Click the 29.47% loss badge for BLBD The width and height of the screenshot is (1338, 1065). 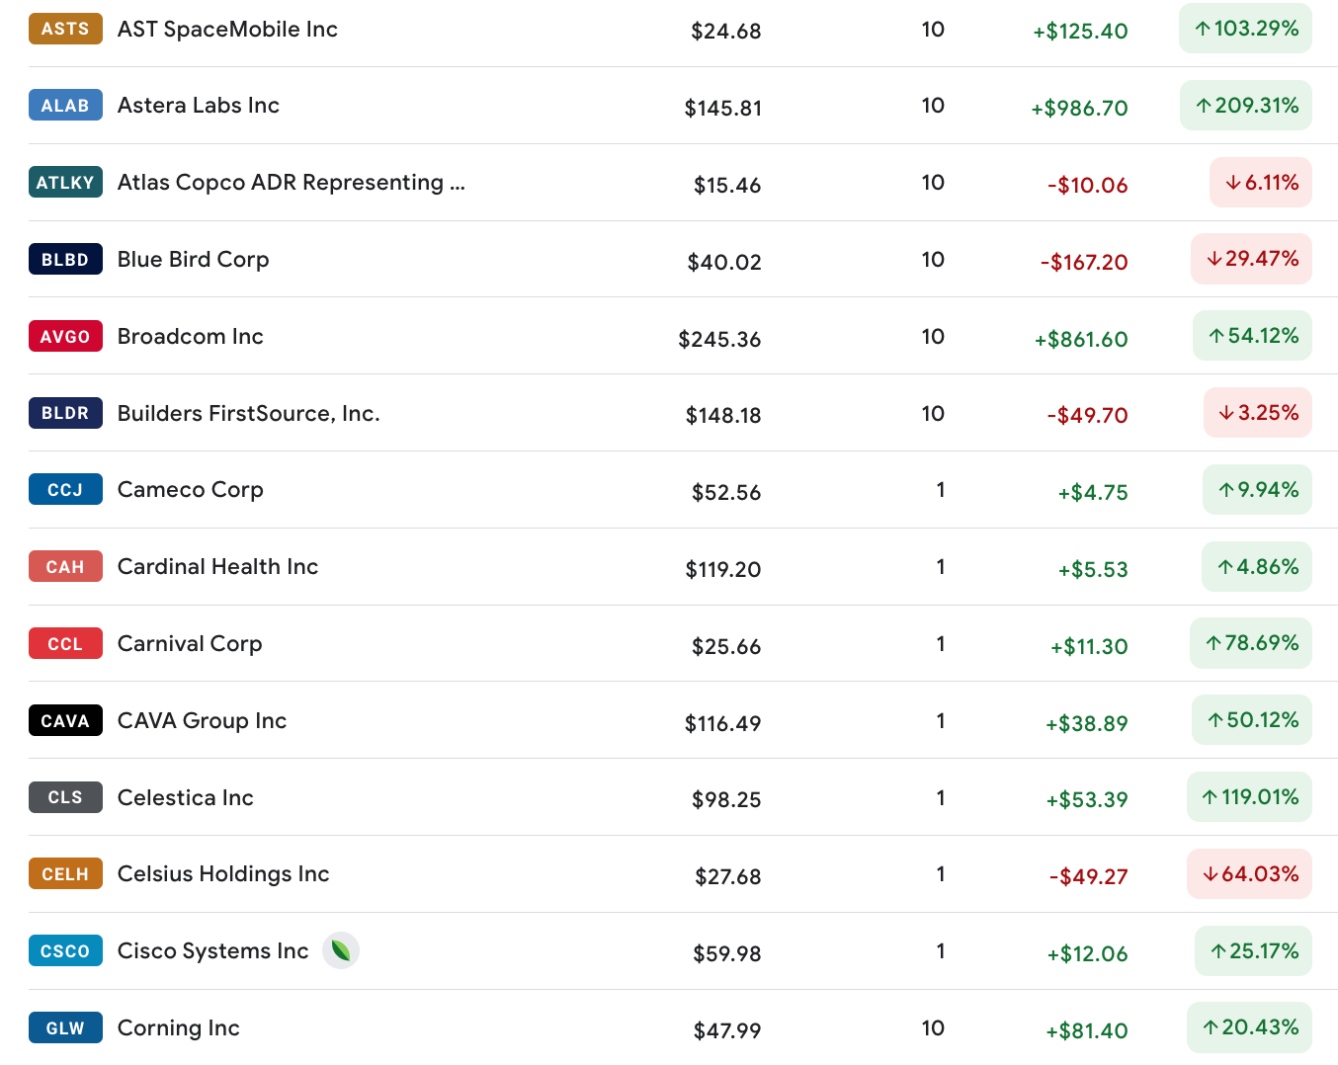pyautogui.click(x=1251, y=259)
